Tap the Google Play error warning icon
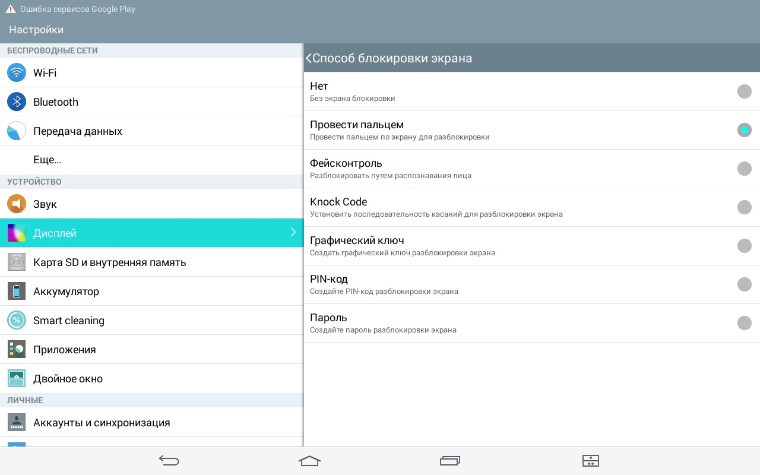This screenshot has height=475, width=760. tap(11, 9)
